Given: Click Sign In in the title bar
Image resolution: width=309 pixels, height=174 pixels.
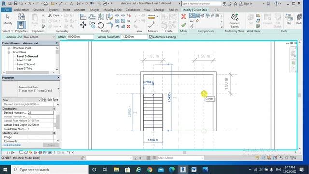Looking at the screenshot, I should tap(246, 4).
